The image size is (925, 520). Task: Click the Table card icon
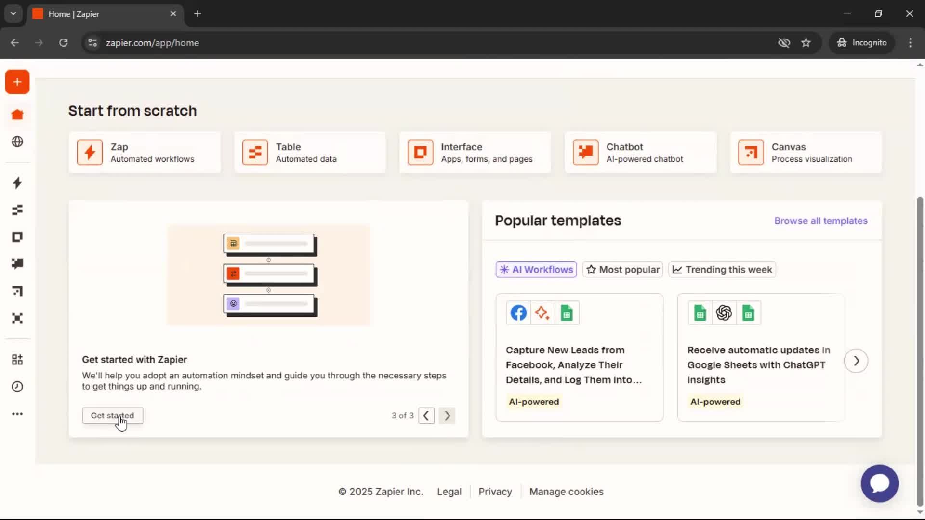pos(255,152)
